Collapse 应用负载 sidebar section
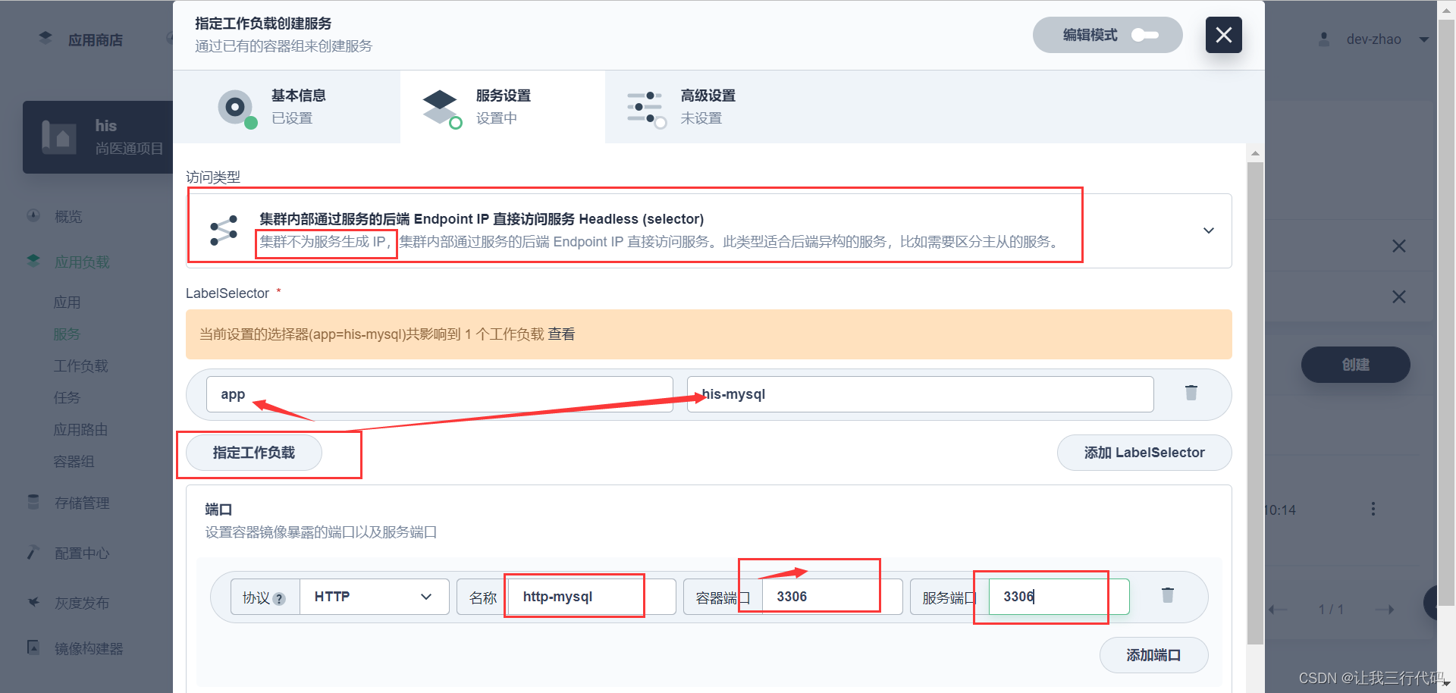1456x693 pixels. (x=82, y=262)
